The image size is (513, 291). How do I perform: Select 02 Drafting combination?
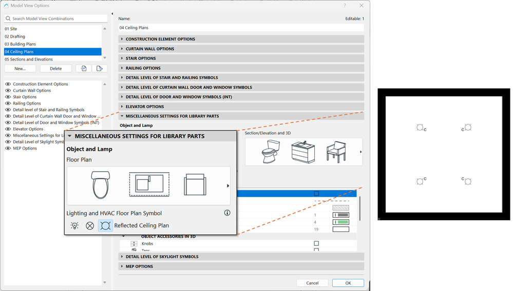(53, 36)
